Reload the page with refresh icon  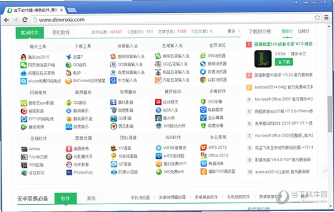coord(25,20)
